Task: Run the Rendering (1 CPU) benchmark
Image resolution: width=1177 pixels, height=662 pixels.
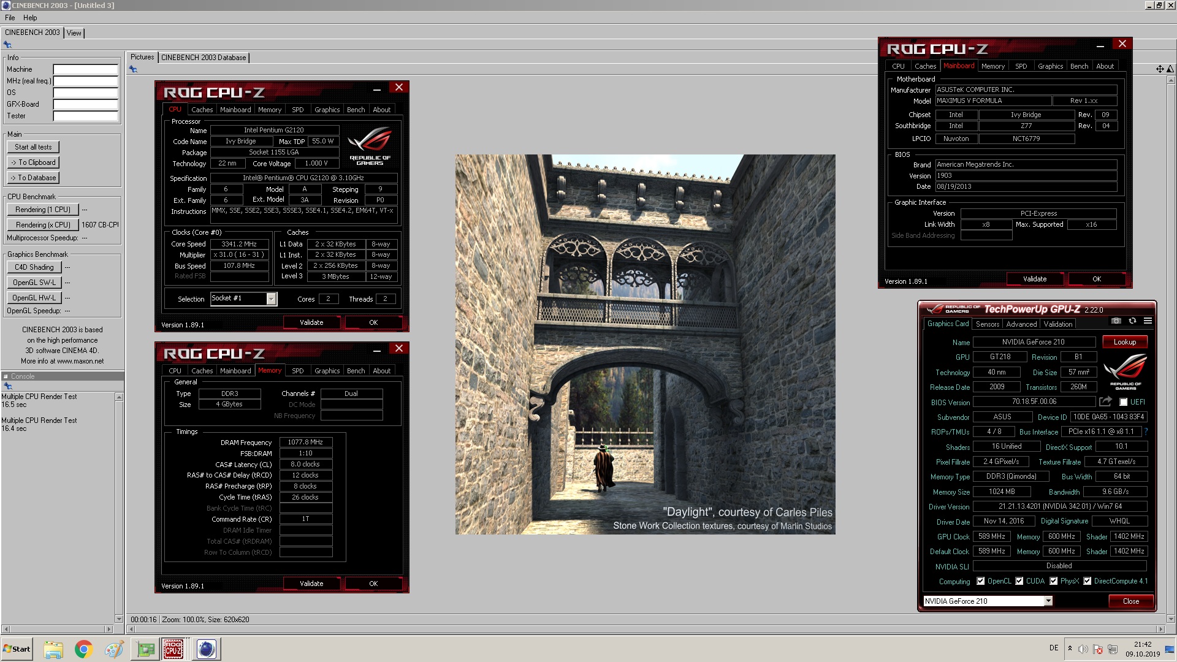Action: pos(43,210)
